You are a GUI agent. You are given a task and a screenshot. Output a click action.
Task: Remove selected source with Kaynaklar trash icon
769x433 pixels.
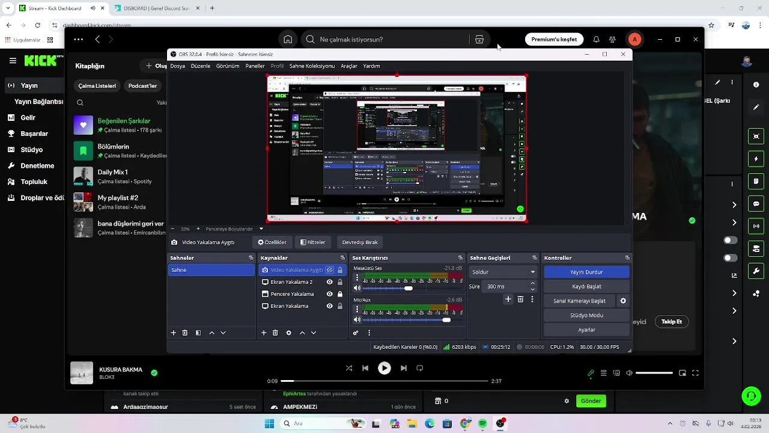275,333
